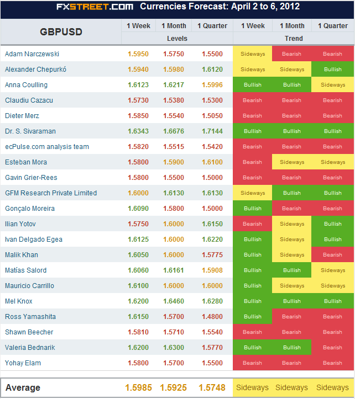Open Dieter Merz's name link
The width and height of the screenshot is (355, 399).
[x=22, y=116]
